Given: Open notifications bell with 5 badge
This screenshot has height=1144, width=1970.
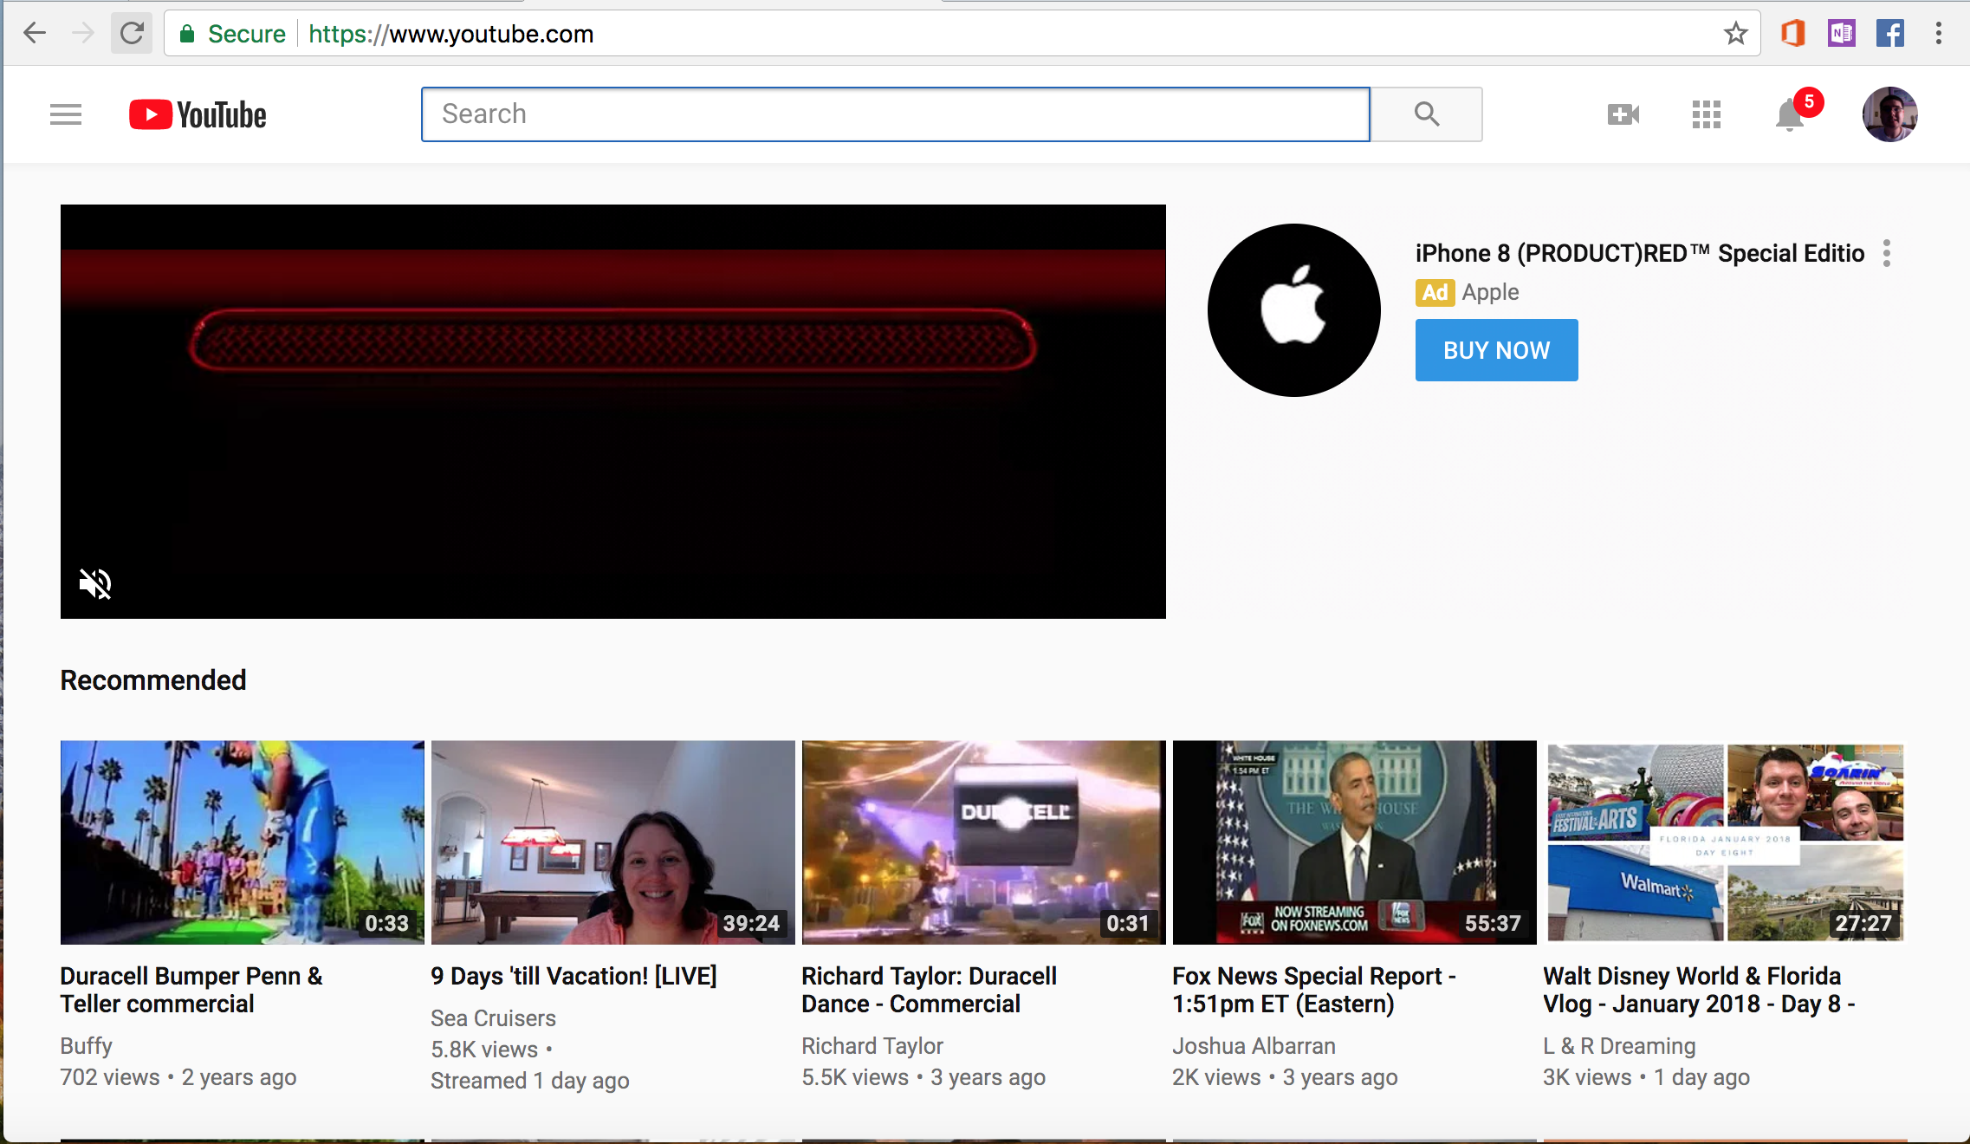Looking at the screenshot, I should (x=1790, y=114).
